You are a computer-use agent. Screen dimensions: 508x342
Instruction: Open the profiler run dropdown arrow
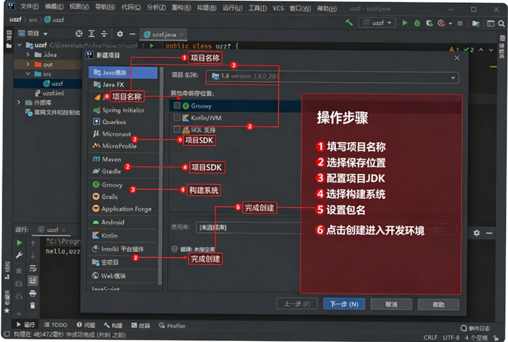pos(450,24)
